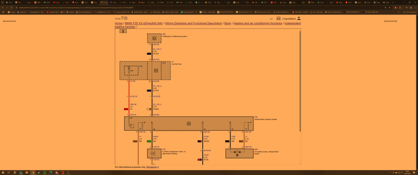This screenshot has width=418, height=175.
Task: Open BMW F25 X3 xDrive30d SAV breadcrumb
Action: coord(144,23)
